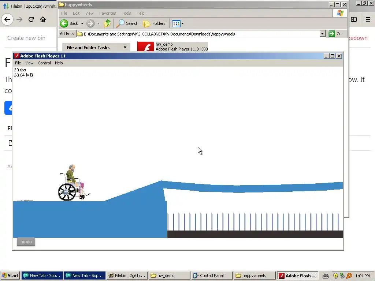Click hw_demo file name text
375x281 pixels.
tap(164, 44)
